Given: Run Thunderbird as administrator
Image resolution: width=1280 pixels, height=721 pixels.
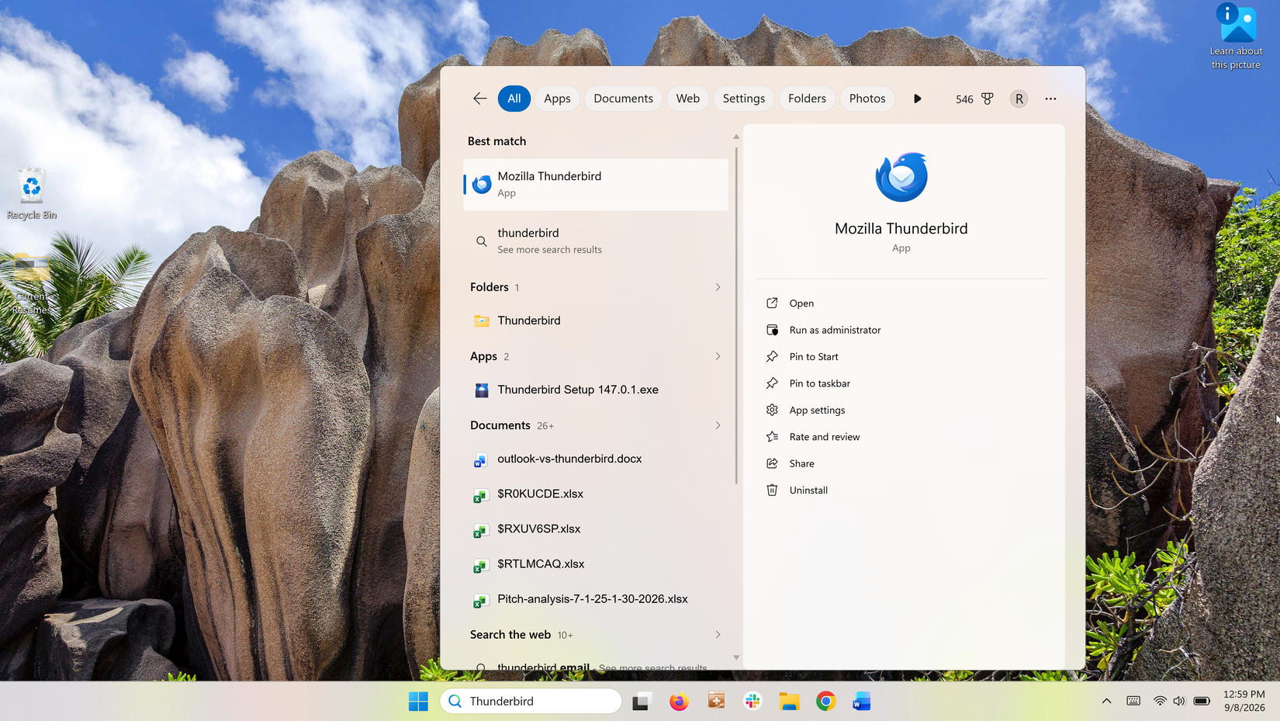Looking at the screenshot, I should point(835,330).
